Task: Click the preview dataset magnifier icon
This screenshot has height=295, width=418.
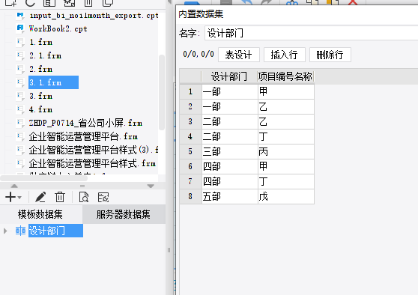Action: pyautogui.click(x=84, y=197)
